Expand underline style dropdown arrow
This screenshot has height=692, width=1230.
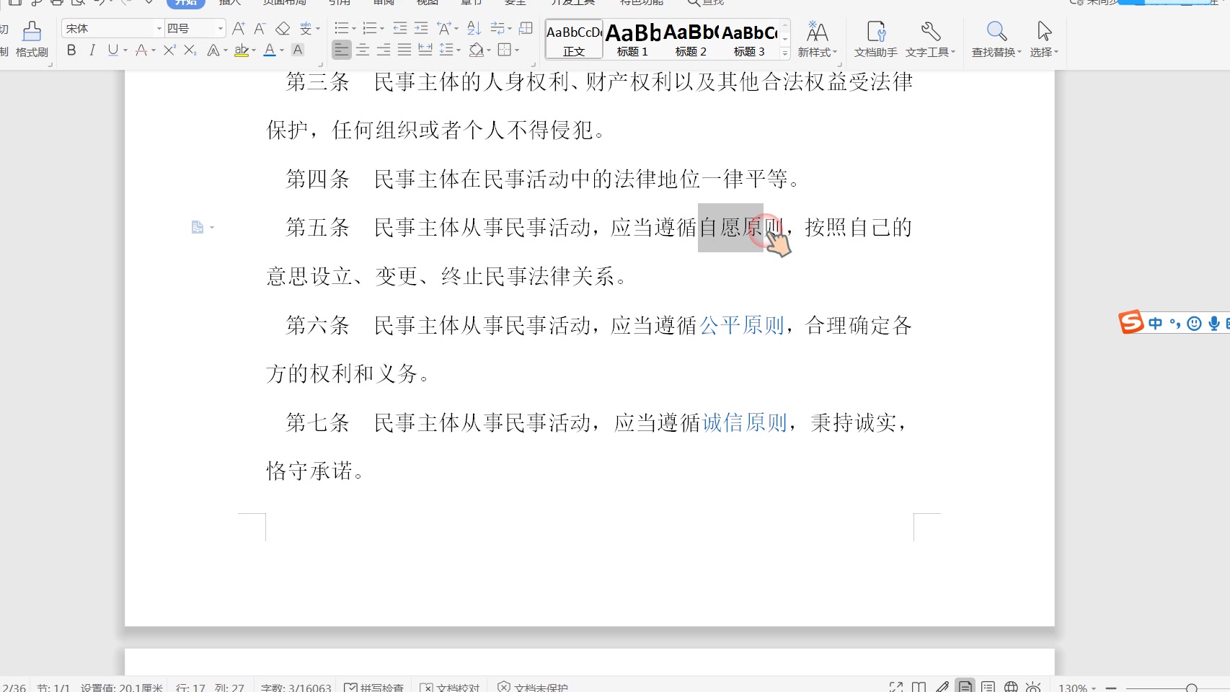point(125,50)
